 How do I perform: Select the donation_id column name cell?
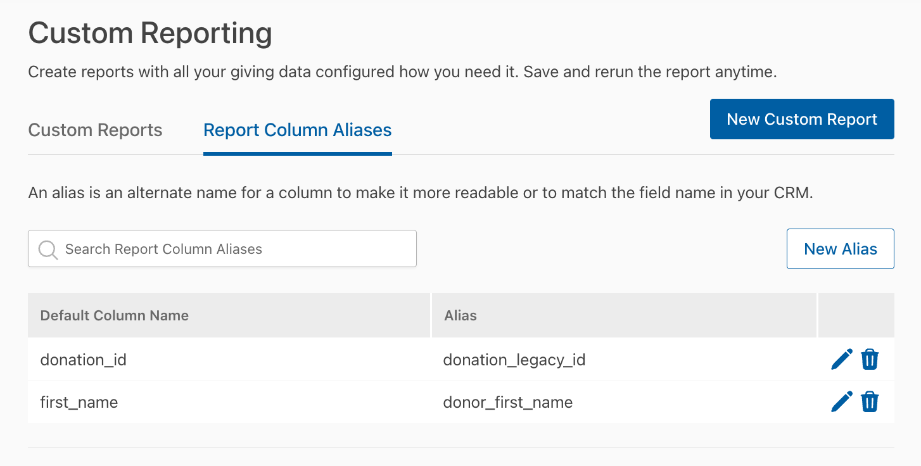229,360
